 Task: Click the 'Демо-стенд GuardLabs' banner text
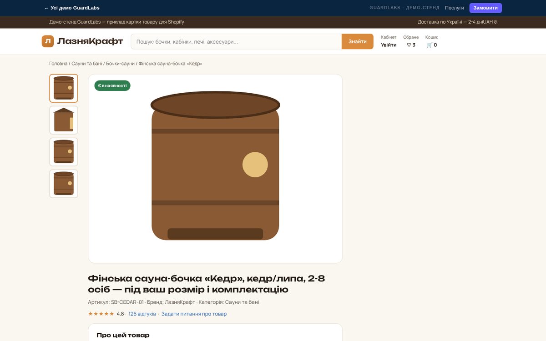click(116, 22)
